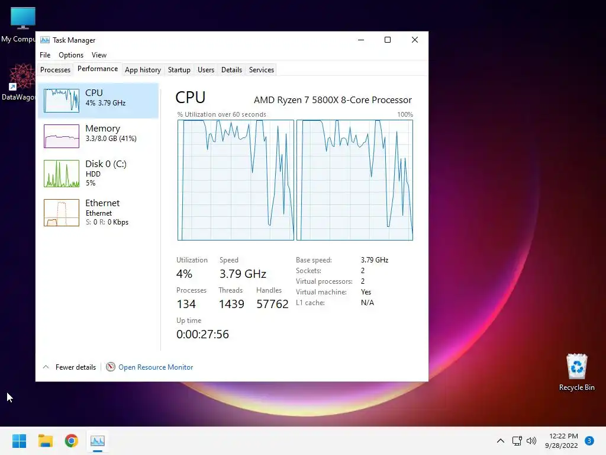Open File Explorer from the taskbar
The height and width of the screenshot is (455, 606).
click(x=45, y=441)
